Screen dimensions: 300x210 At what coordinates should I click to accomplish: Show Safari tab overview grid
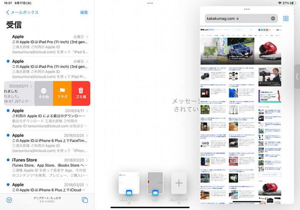[x=286, y=18]
